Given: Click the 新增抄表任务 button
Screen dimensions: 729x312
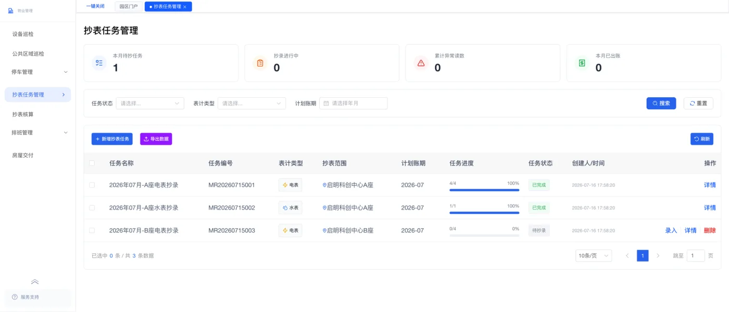Looking at the screenshot, I should click(x=112, y=139).
